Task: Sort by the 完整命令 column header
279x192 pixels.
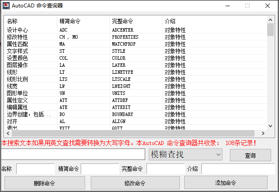Action: tap(136, 21)
